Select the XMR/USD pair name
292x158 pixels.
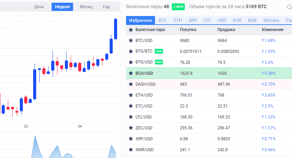pyautogui.click(x=144, y=149)
